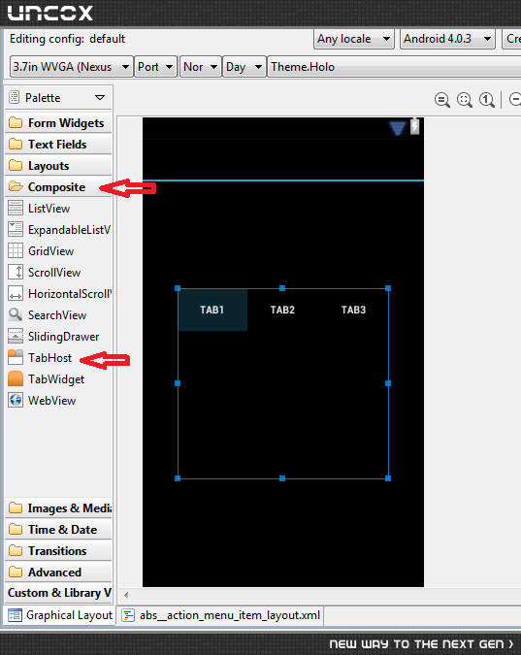Click the zoom out magnifier icon
The width and height of the screenshot is (521, 655).
[x=442, y=100]
